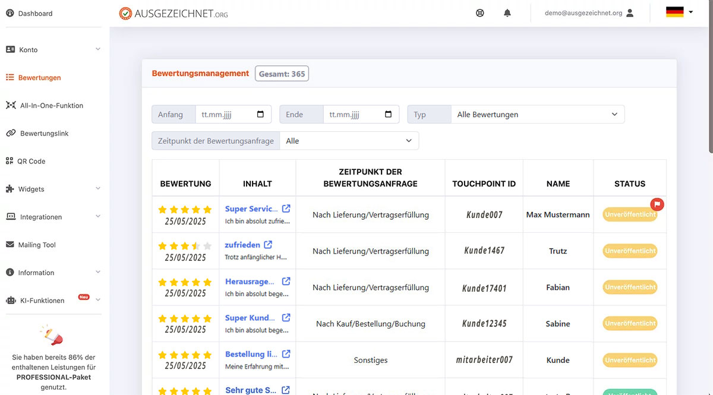This screenshot has height=395, width=713.
Task: Open external link icon beside 'Bestellung li...' review
Action: pos(286,354)
